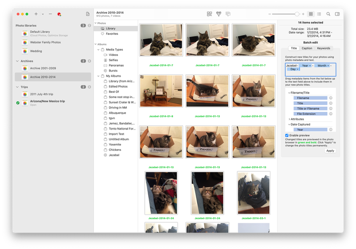Open the search magnifier icon
This screenshot has width=356, height=249.
point(328,14)
